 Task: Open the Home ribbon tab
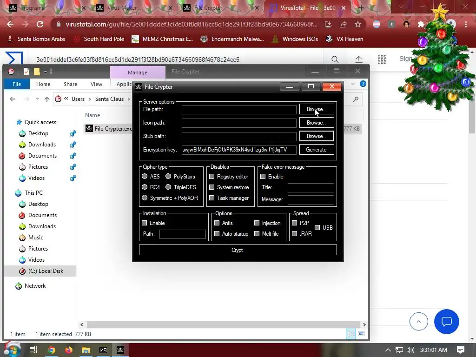tap(43, 84)
